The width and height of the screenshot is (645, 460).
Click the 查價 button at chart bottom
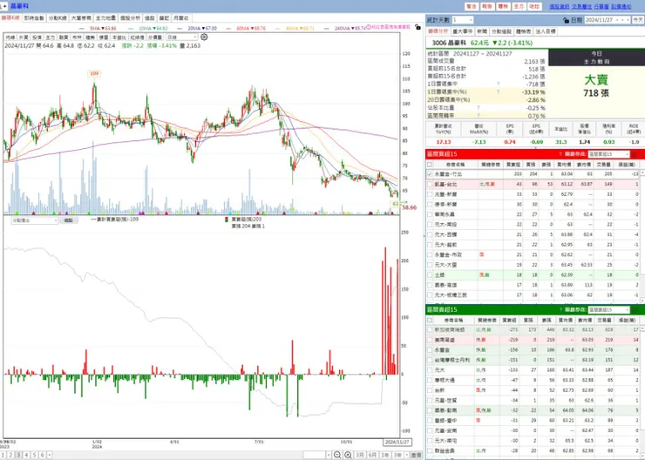pyautogui.click(x=417, y=455)
